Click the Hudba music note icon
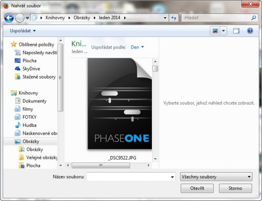The image size is (262, 201). click(x=18, y=125)
